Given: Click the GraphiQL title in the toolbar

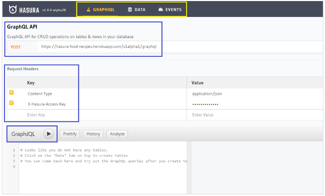Looking at the screenshot, I should [23, 134].
